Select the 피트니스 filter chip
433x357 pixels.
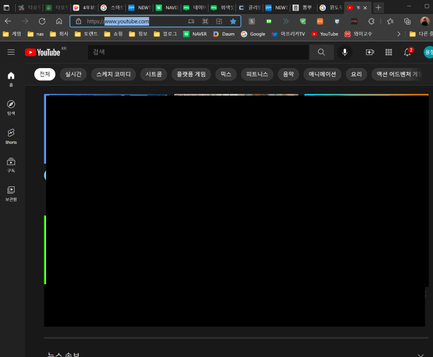click(257, 74)
